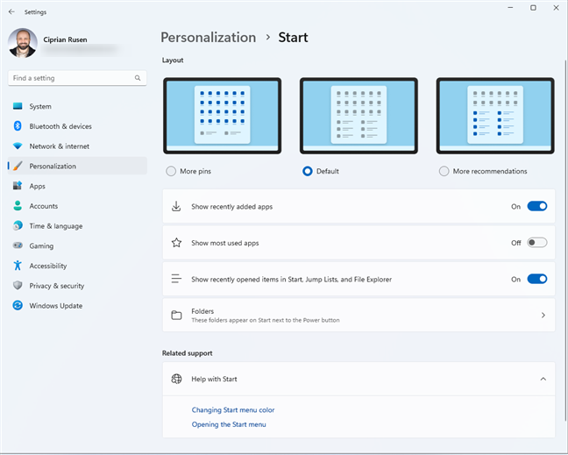Choose the More recommendations layout thumbnail
568x455 pixels.
[x=495, y=116]
